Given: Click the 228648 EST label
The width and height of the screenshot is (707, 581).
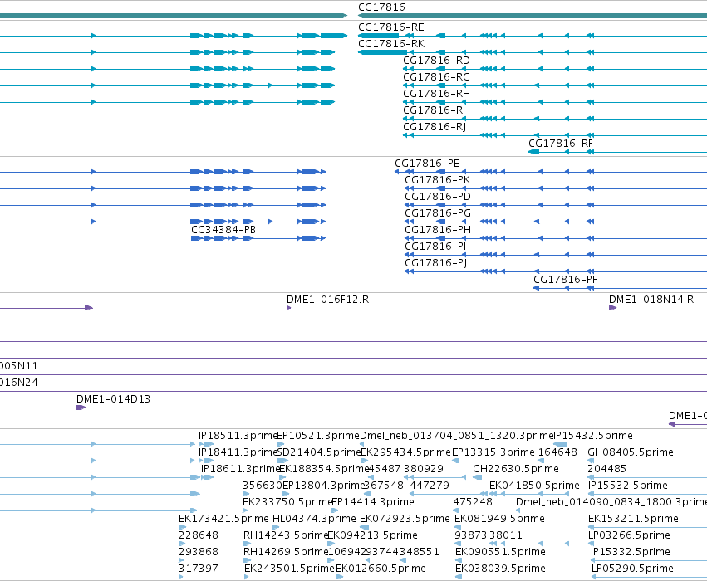Looking at the screenshot, I should point(199,535).
